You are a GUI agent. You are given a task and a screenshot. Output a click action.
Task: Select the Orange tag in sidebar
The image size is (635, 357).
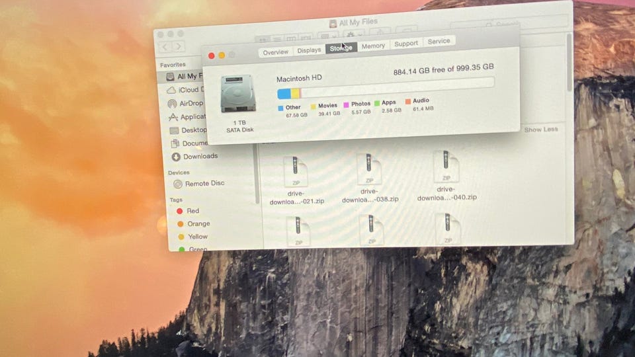pos(194,224)
